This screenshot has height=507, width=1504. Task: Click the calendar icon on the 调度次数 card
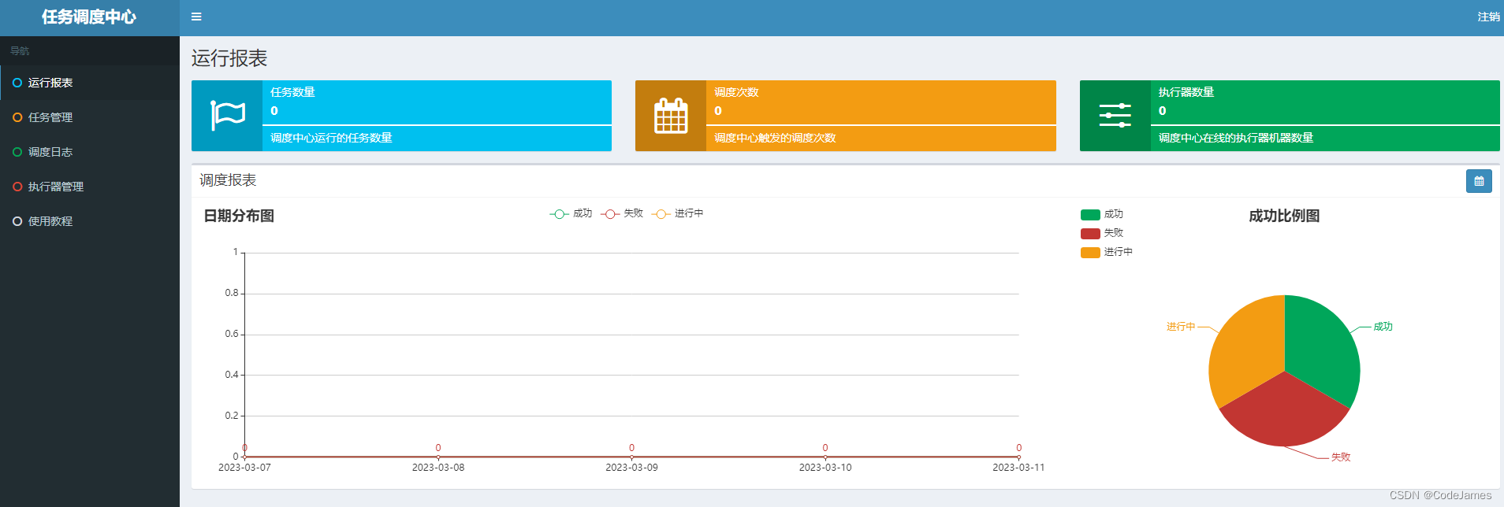pyautogui.click(x=671, y=116)
